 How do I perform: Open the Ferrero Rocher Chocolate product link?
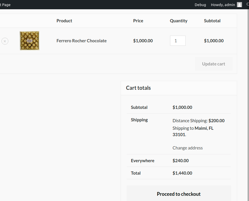(x=82, y=41)
